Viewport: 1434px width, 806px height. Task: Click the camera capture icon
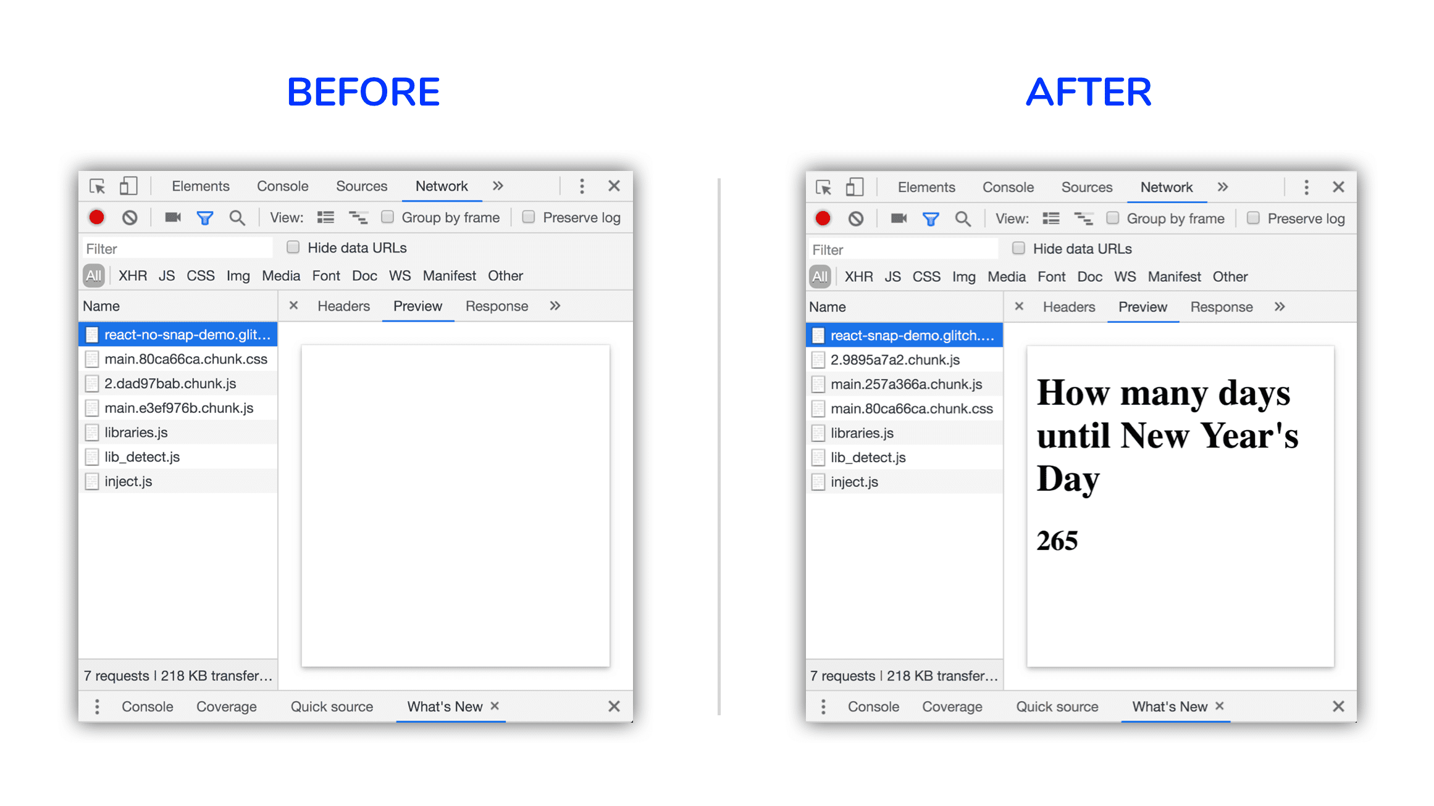coord(167,217)
